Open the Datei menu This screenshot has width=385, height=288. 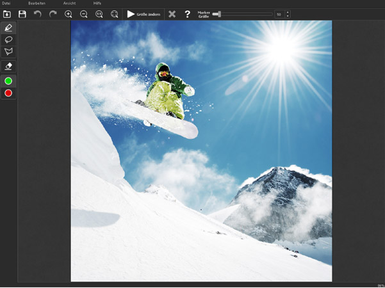click(x=6, y=3)
